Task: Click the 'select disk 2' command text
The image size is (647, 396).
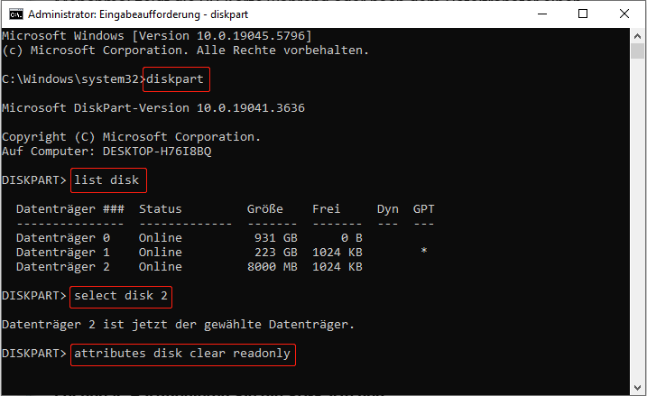Action: [121, 296]
